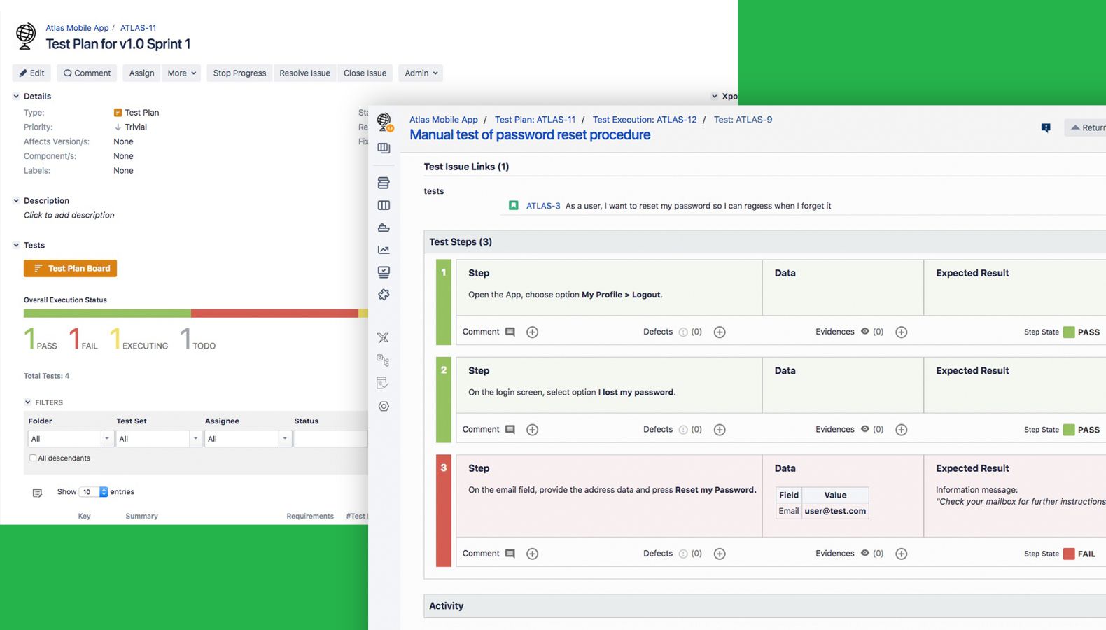Add a defect to step 3
The height and width of the screenshot is (630, 1106).
(x=719, y=554)
